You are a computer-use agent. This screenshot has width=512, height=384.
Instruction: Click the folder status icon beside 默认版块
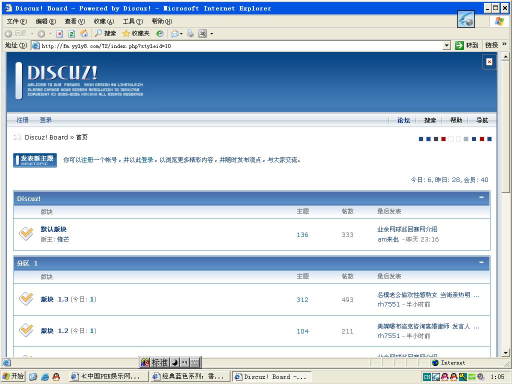[x=26, y=234]
